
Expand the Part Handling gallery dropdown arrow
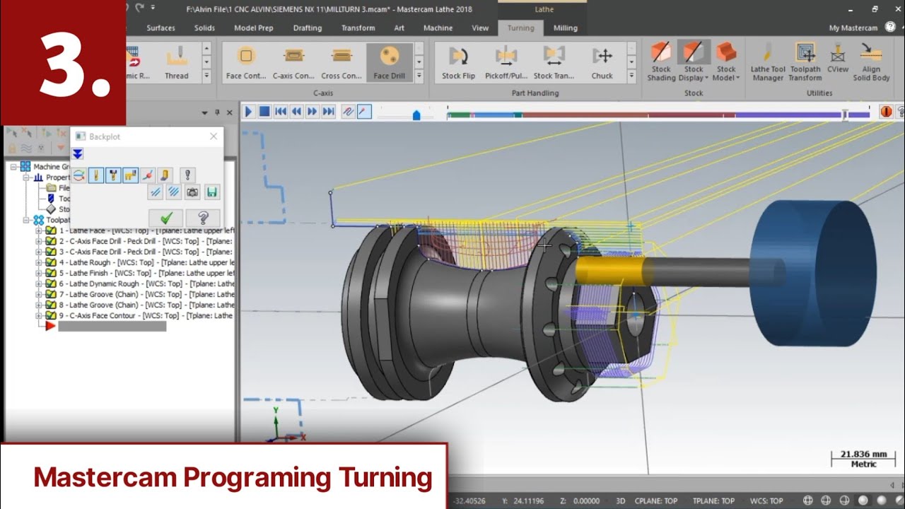click(631, 76)
